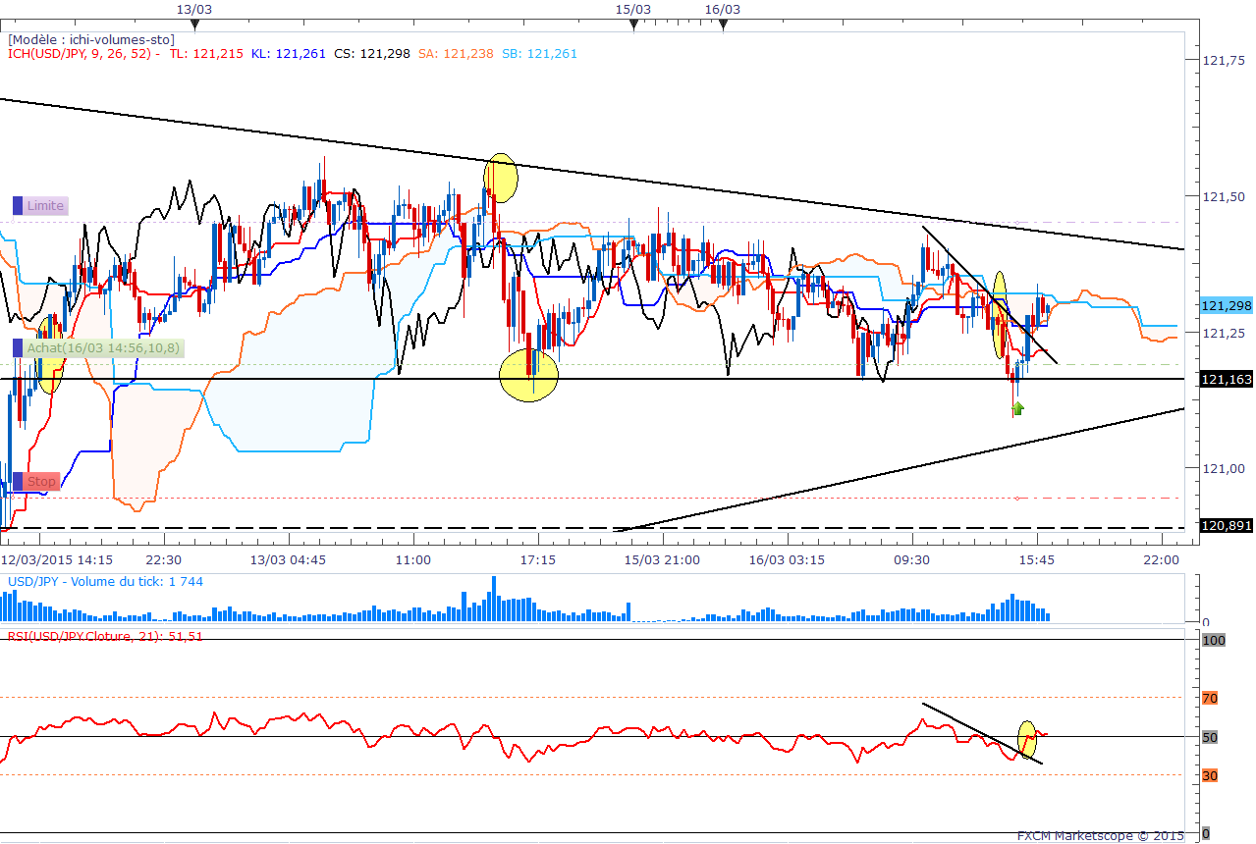Click the 121,163 horizontal line price tag
The height and width of the screenshot is (844, 1256).
coord(1225,379)
